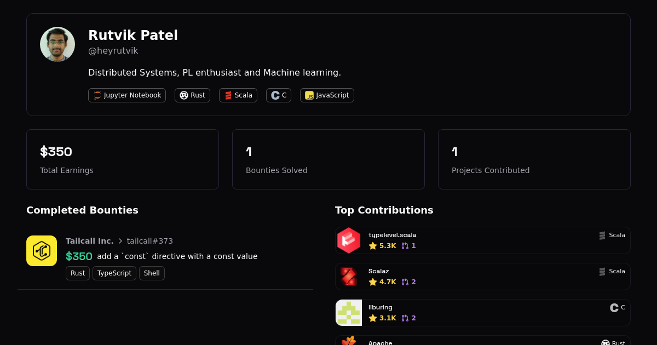The height and width of the screenshot is (345, 657).
Task: Click the JavaScript language badge
Action: click(x=327, y=95)
